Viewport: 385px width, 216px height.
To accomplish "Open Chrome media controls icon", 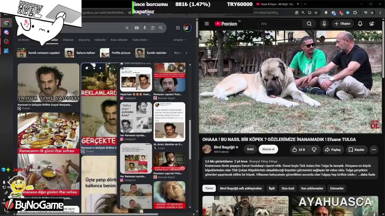I will 365,13.
